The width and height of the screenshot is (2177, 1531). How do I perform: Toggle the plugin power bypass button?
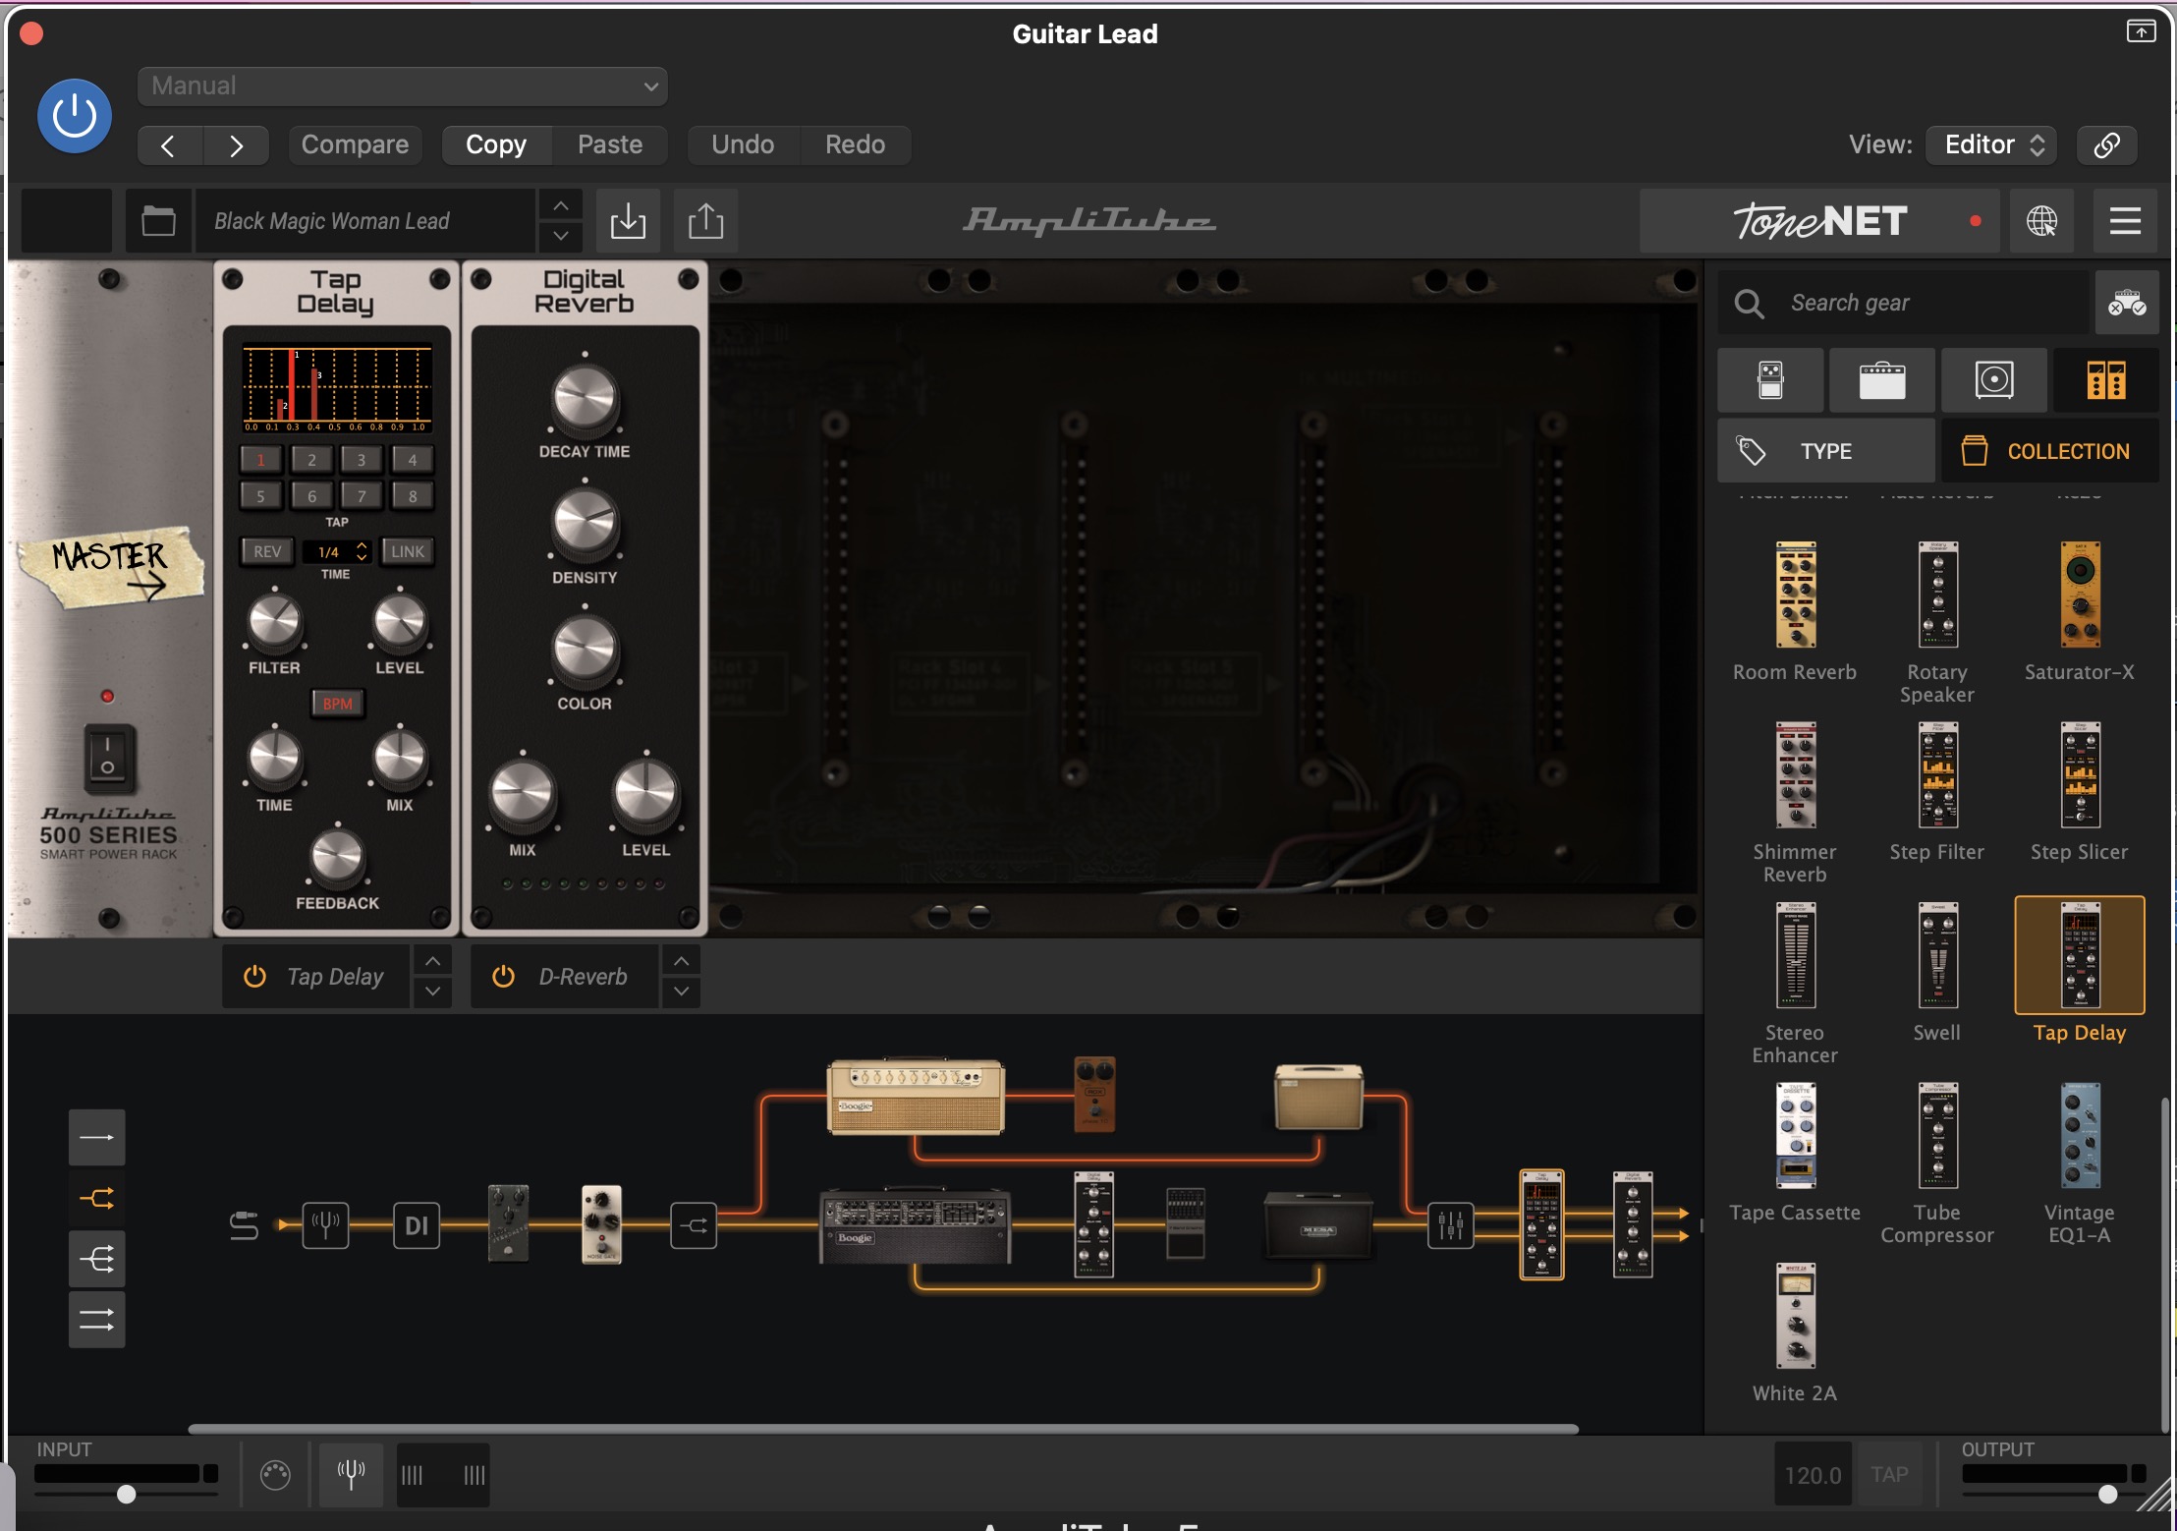tap(75, 116)
